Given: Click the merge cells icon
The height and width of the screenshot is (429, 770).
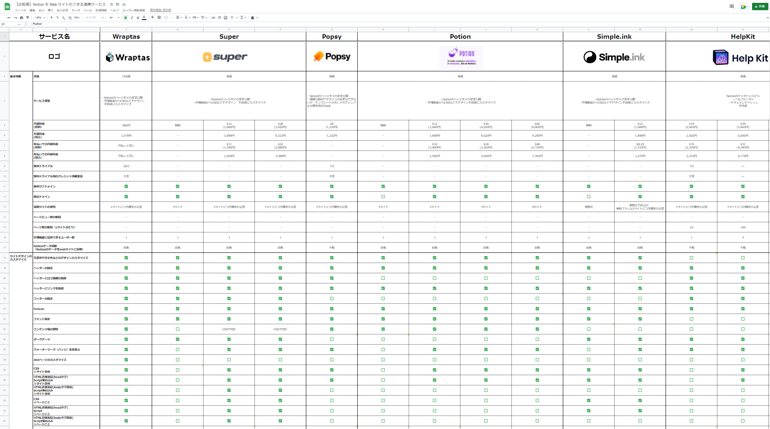Looking at the screenshot, I should (x=166, y=18).
